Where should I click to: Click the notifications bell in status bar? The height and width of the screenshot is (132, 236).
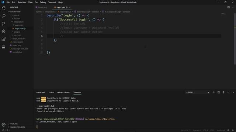click(233, 131)
